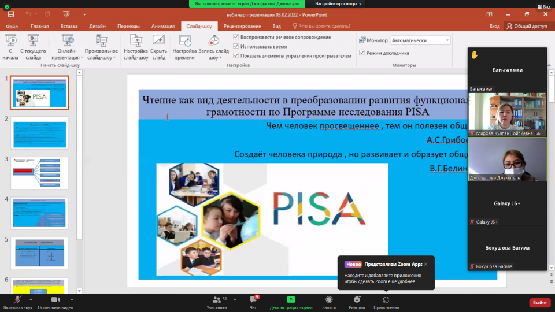
Task: Open 'Участники' participants list
Action: click(x=217, y=303)
